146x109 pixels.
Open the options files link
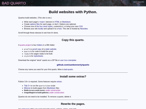pyautogui.click(x=35, y=24)
